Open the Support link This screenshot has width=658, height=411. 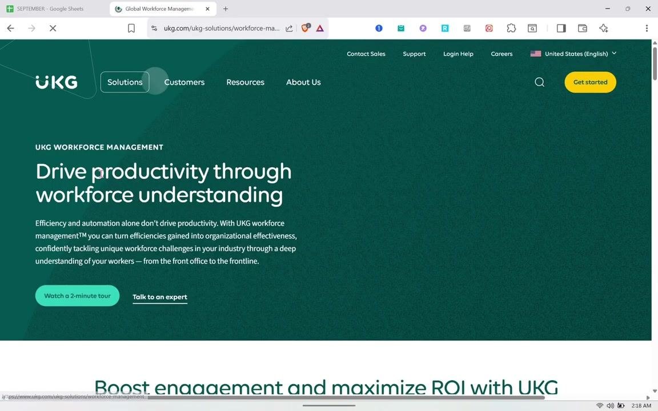[x=414, y=54]
